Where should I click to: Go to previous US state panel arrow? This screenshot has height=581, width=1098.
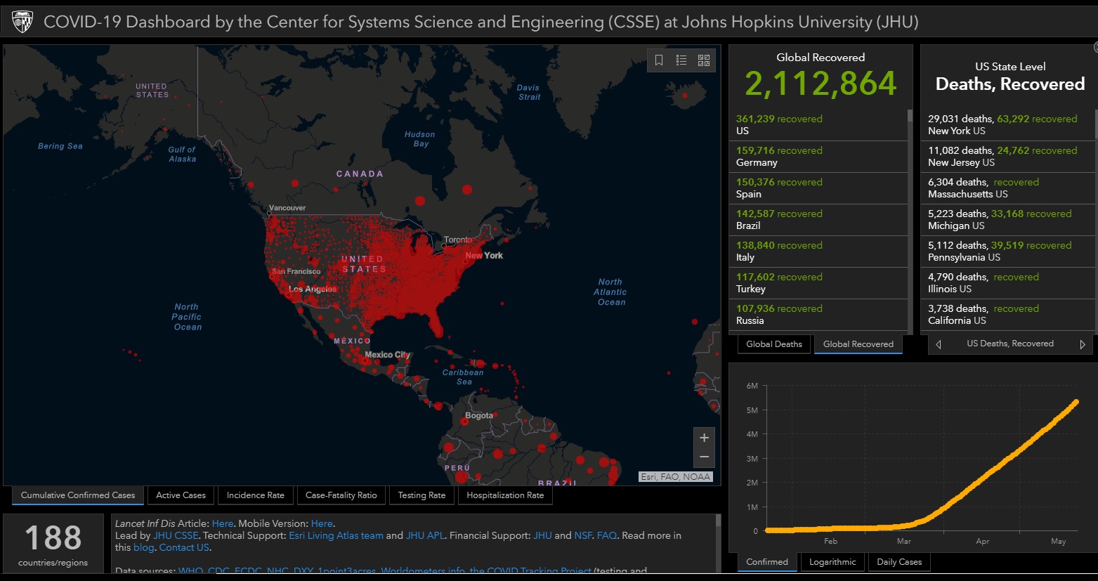[x=939, y=344]
